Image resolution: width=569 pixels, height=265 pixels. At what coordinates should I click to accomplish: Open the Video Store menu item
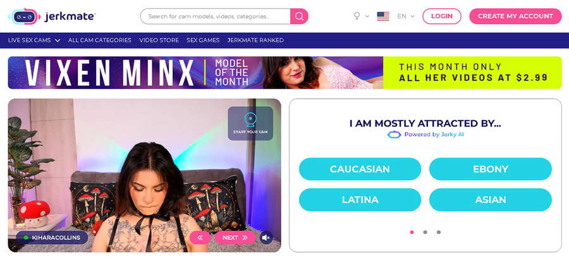click(x=159, y=40)
